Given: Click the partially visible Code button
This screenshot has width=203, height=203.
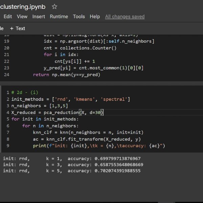Looking at the screenshot, I should point(2,28).
